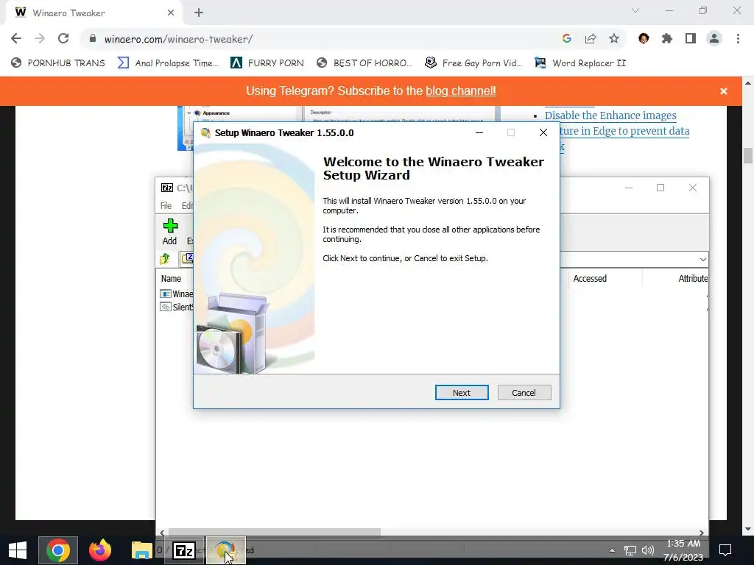Click the setup dialog title bar icon
The height and width of the screenshot is (565, 754).
pos(205,132)
